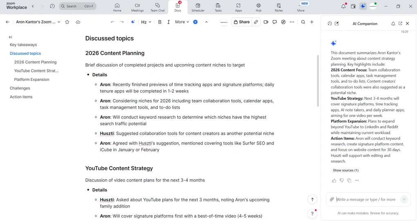Toggle AI Companion sparkle icon in title bar
This screenshot has width=417, height=221.
(363, 6)
